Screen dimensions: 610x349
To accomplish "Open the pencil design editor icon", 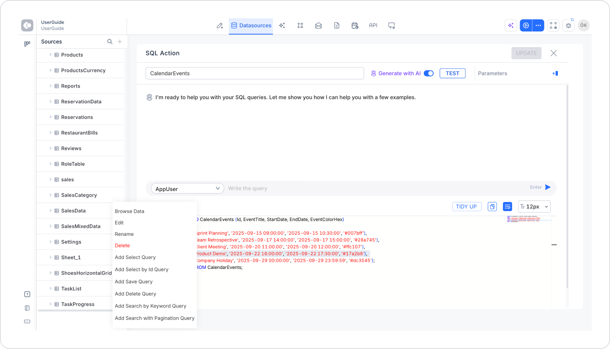I will coord(220,25).
